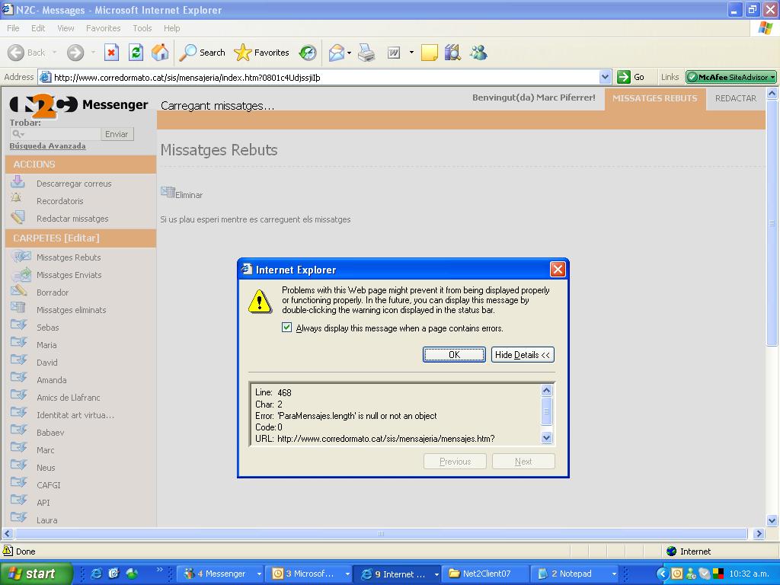Screen dimensions: 780x585
Task: Click the green Go button
Action: [630, 77]
